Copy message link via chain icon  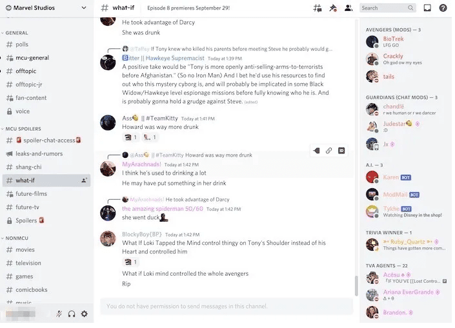329,151
